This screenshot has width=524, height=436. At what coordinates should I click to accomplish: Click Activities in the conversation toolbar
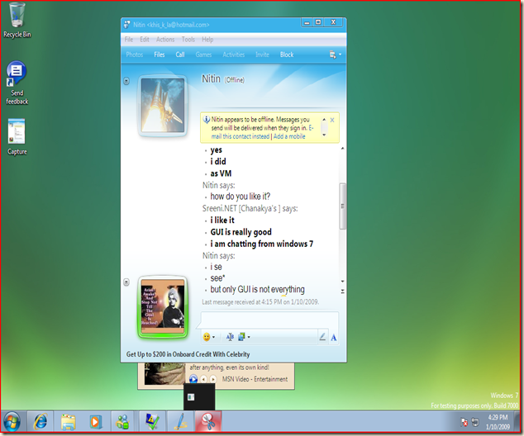point(234,54)
